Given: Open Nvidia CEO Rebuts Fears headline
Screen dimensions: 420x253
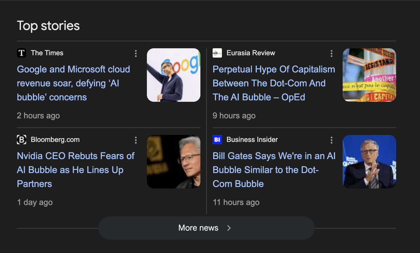Looking at the screenshot, I should tap(76, 170).
